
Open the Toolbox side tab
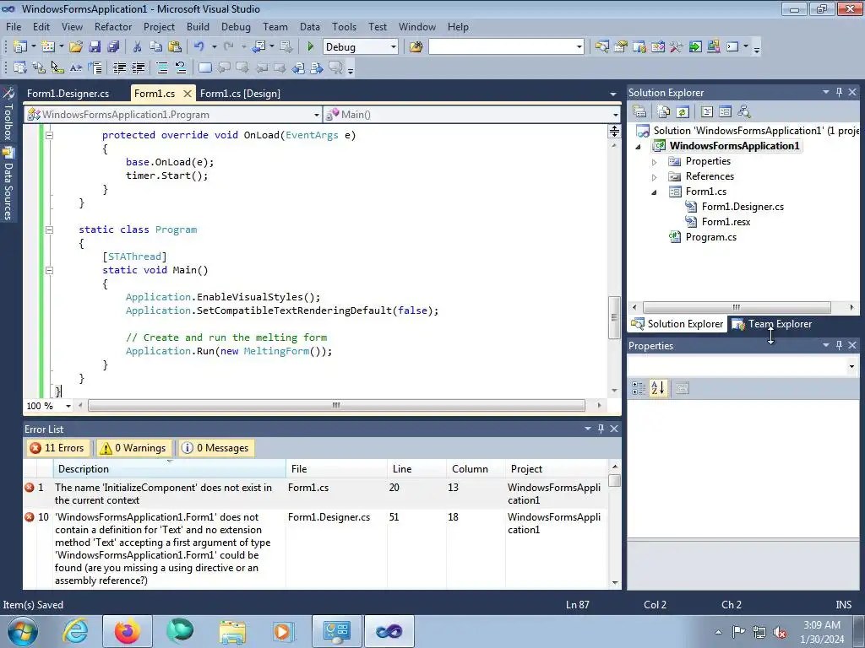(8, 114)
